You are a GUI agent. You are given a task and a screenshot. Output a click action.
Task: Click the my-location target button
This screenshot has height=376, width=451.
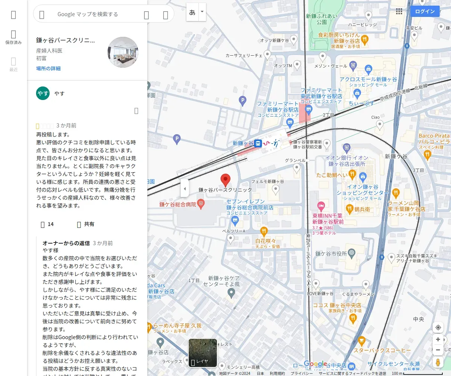[x=438, y=327]
